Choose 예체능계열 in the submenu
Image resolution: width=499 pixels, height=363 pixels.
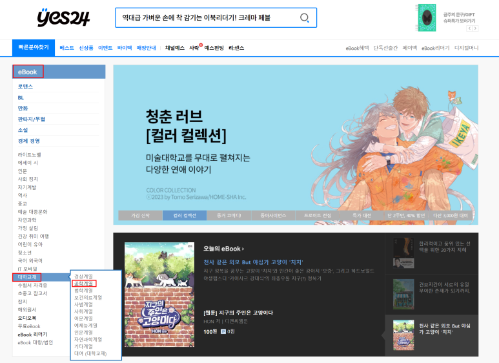86,326
